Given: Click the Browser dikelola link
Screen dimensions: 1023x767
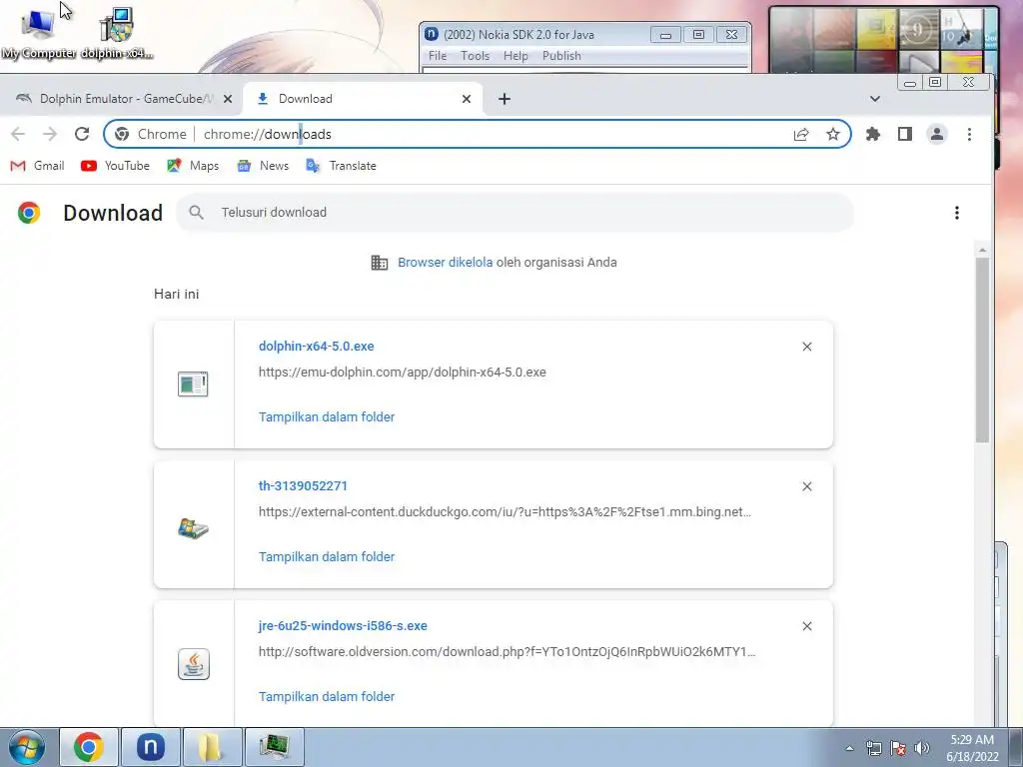Looking at the screenshot, I should pos(445,263).
